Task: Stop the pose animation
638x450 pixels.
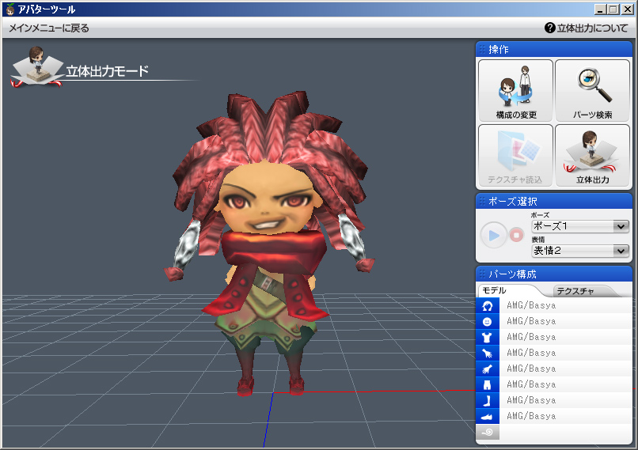Action: click(516, 235)
